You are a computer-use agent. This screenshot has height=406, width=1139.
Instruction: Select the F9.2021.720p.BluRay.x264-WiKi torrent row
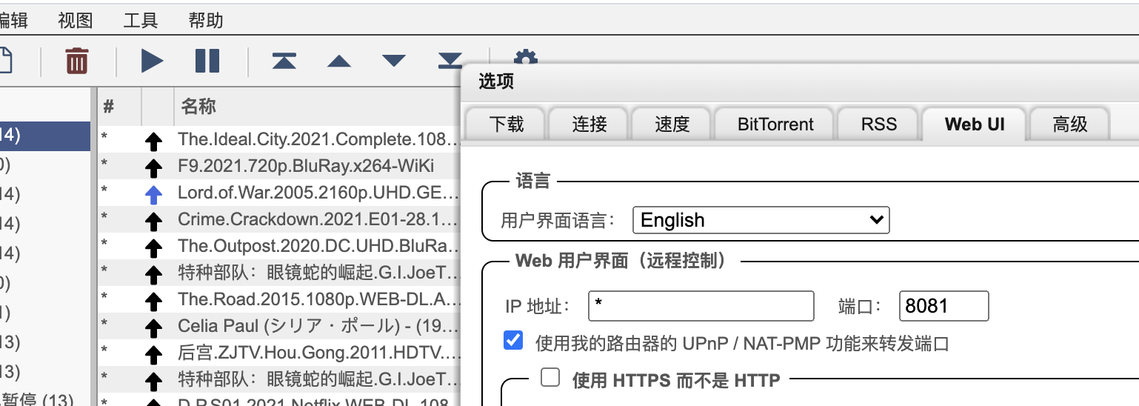pos(305,165)
